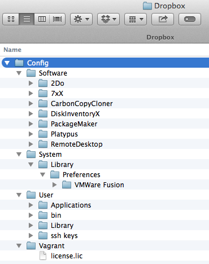Expand the CarbonCopyCloner folder
The image size is (209, 264).
pyautogui.click(x=31, y=103)
